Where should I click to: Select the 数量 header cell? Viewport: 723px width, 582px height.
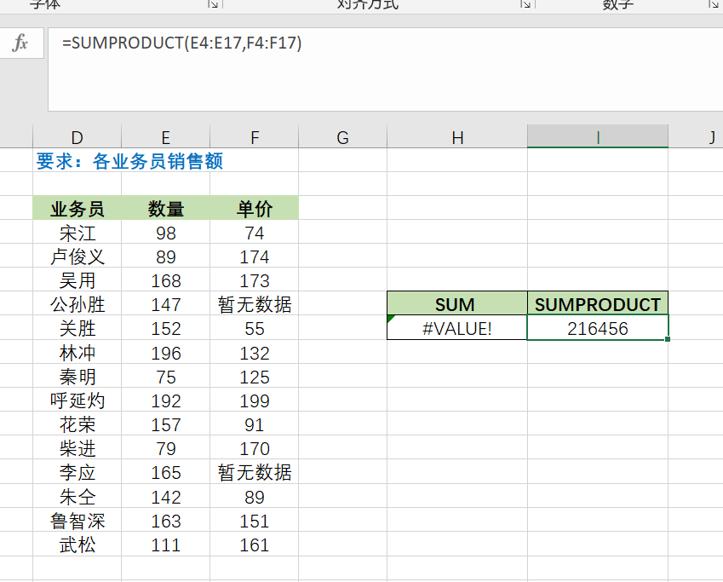[165, 208]
